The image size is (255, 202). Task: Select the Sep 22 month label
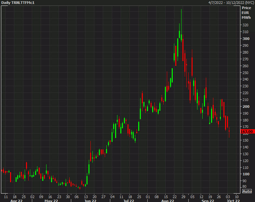pyautogui.click(x=208, y=201)
